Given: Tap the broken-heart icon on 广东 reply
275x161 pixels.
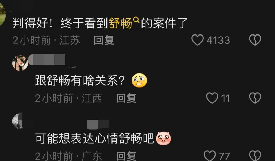Looking at the screenshot, I should pos(255,156).
